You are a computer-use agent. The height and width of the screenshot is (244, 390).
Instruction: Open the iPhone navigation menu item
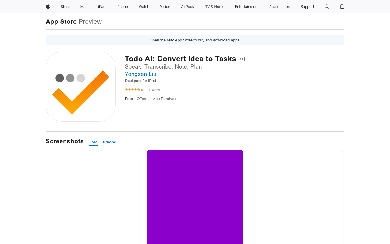[x=122, y=7]
